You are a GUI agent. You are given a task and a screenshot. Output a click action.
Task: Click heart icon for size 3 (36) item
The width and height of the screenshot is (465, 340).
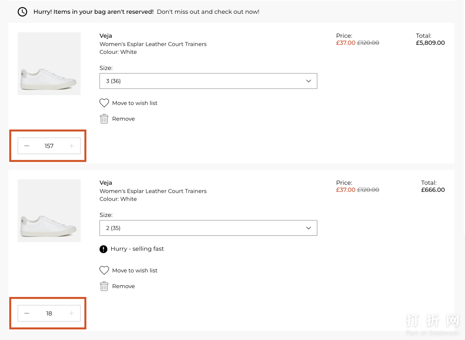point(104,103)
